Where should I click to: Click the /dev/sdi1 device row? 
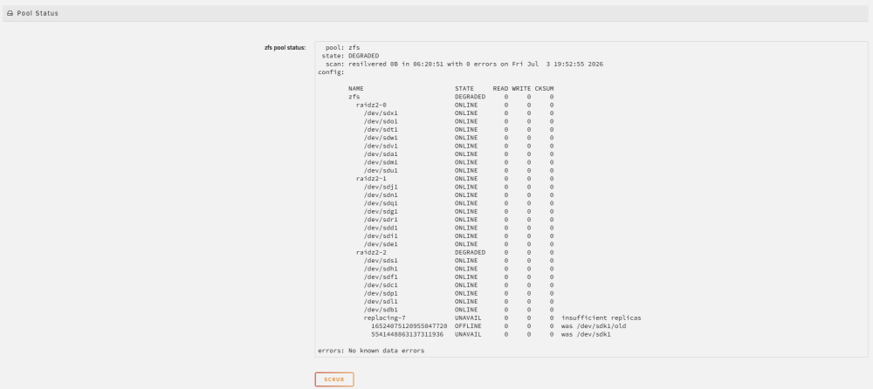(x=459, y=236)
